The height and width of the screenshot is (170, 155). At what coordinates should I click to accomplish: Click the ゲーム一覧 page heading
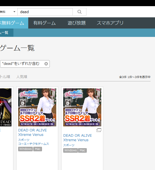pos(17,48)
